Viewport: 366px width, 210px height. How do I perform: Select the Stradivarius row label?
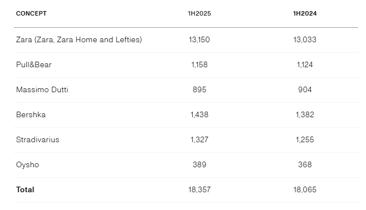37,139
